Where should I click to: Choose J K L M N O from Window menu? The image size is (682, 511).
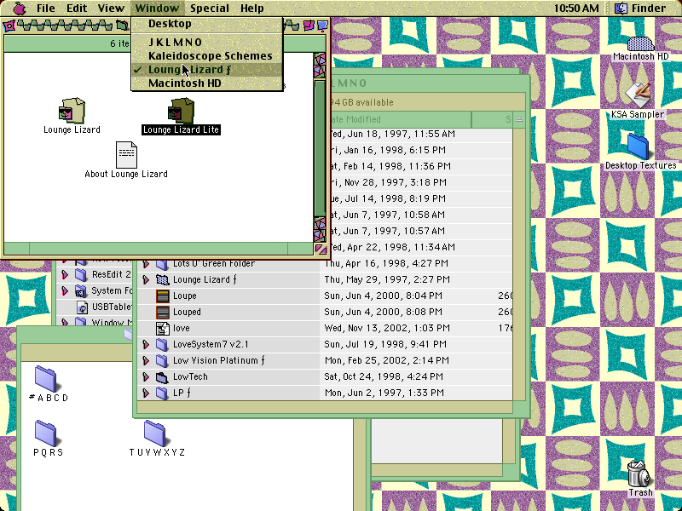[207, 42]
